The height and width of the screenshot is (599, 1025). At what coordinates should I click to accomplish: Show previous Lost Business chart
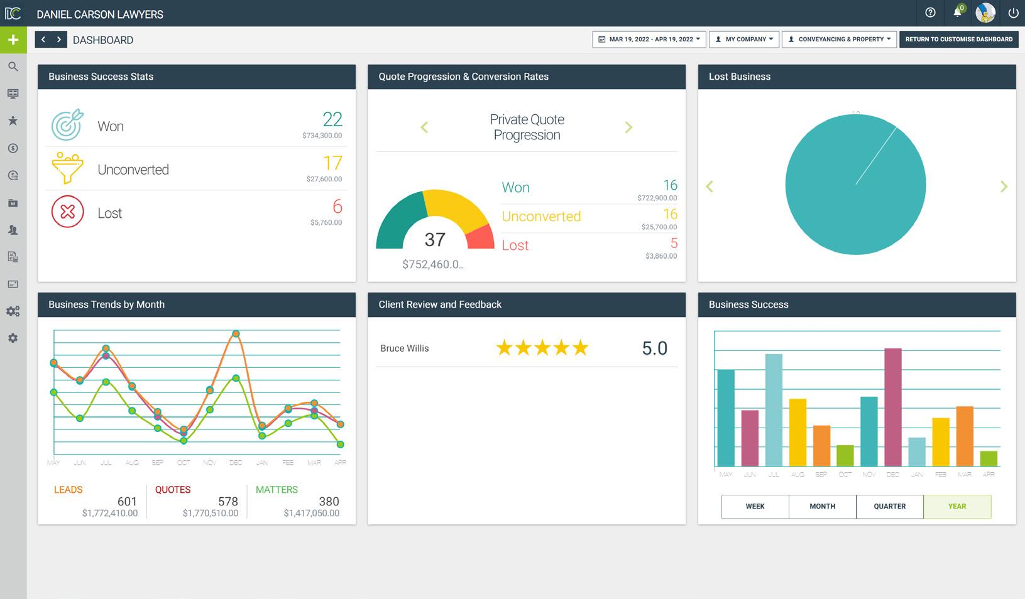click(x=710, y=186)
